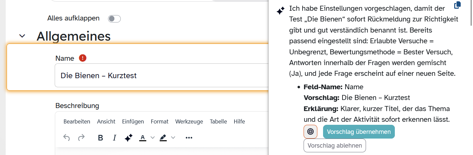Toggle italic formatting in the description editor
Viewport: 473px width, 155px height.
pyautogui.click(x=114, y=138)
